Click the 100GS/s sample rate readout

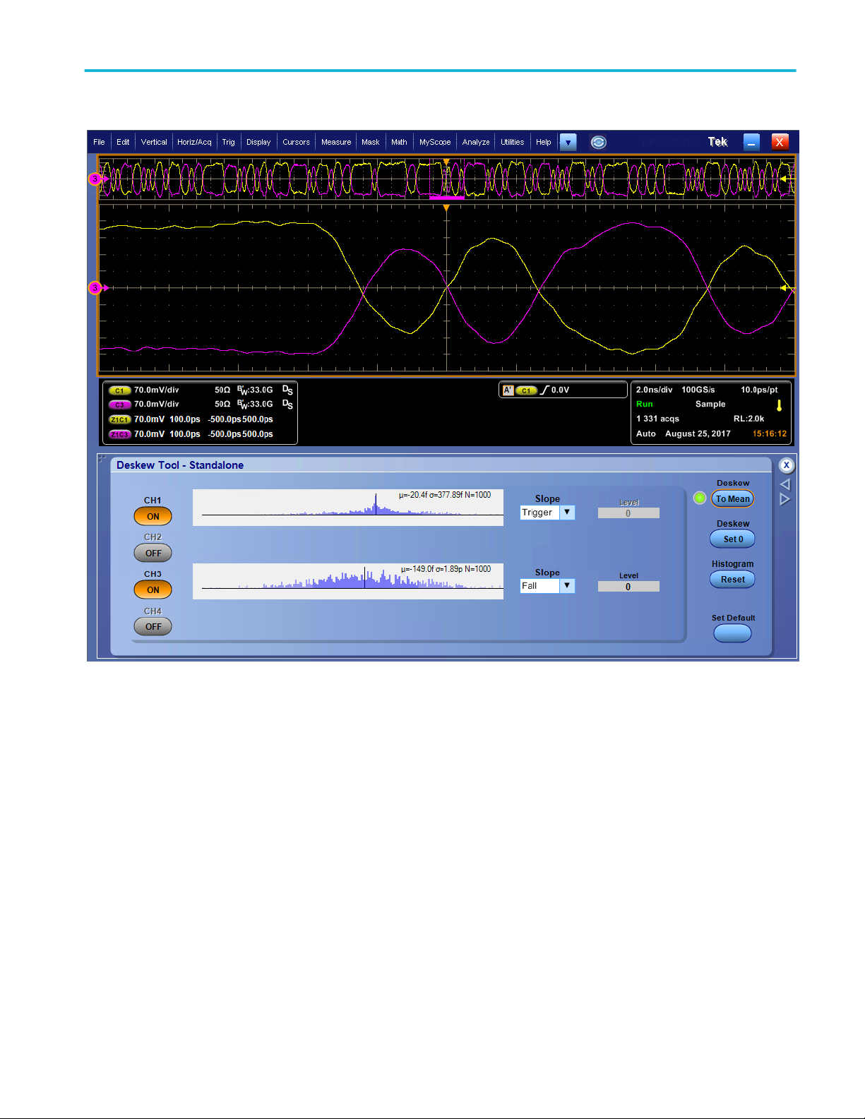698,390
